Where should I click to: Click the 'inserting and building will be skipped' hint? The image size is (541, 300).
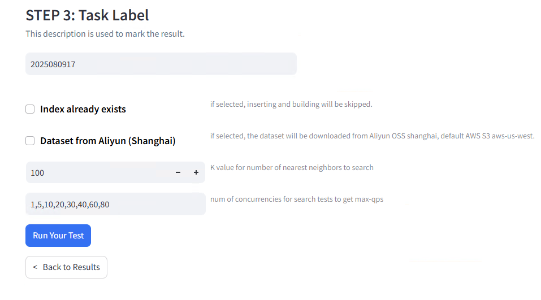click(291, 104)
